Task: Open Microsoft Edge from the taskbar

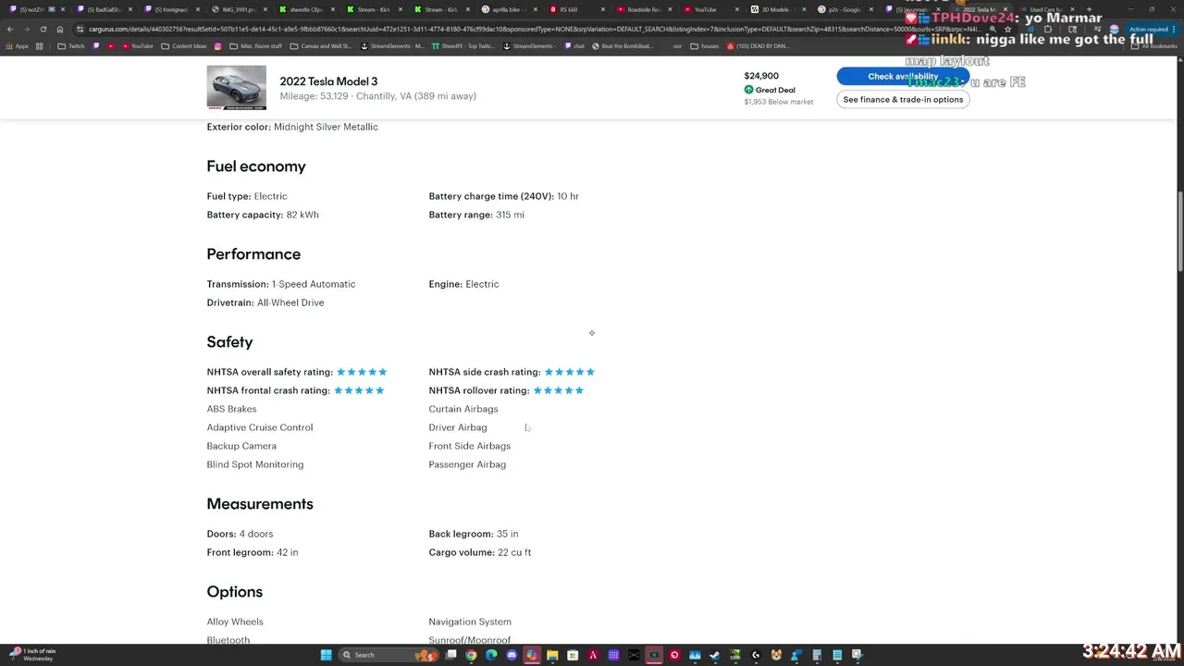Action: pyautogui.click(x=491, y=655)
